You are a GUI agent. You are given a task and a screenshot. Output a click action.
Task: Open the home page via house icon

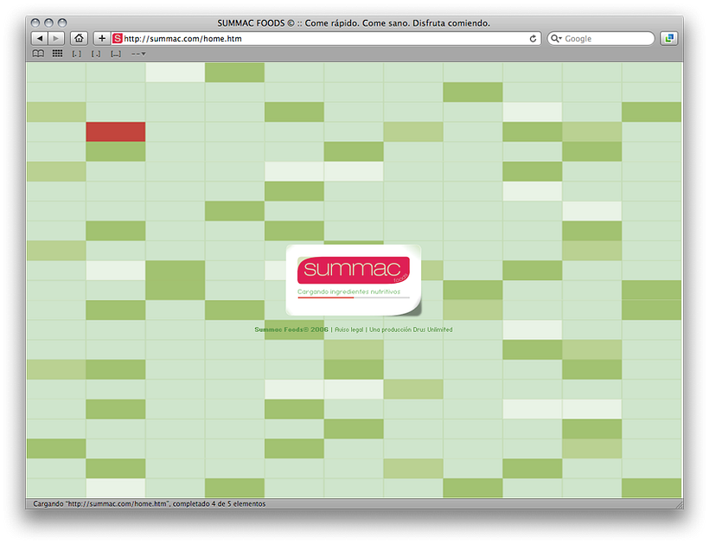(x=80, y=38)
